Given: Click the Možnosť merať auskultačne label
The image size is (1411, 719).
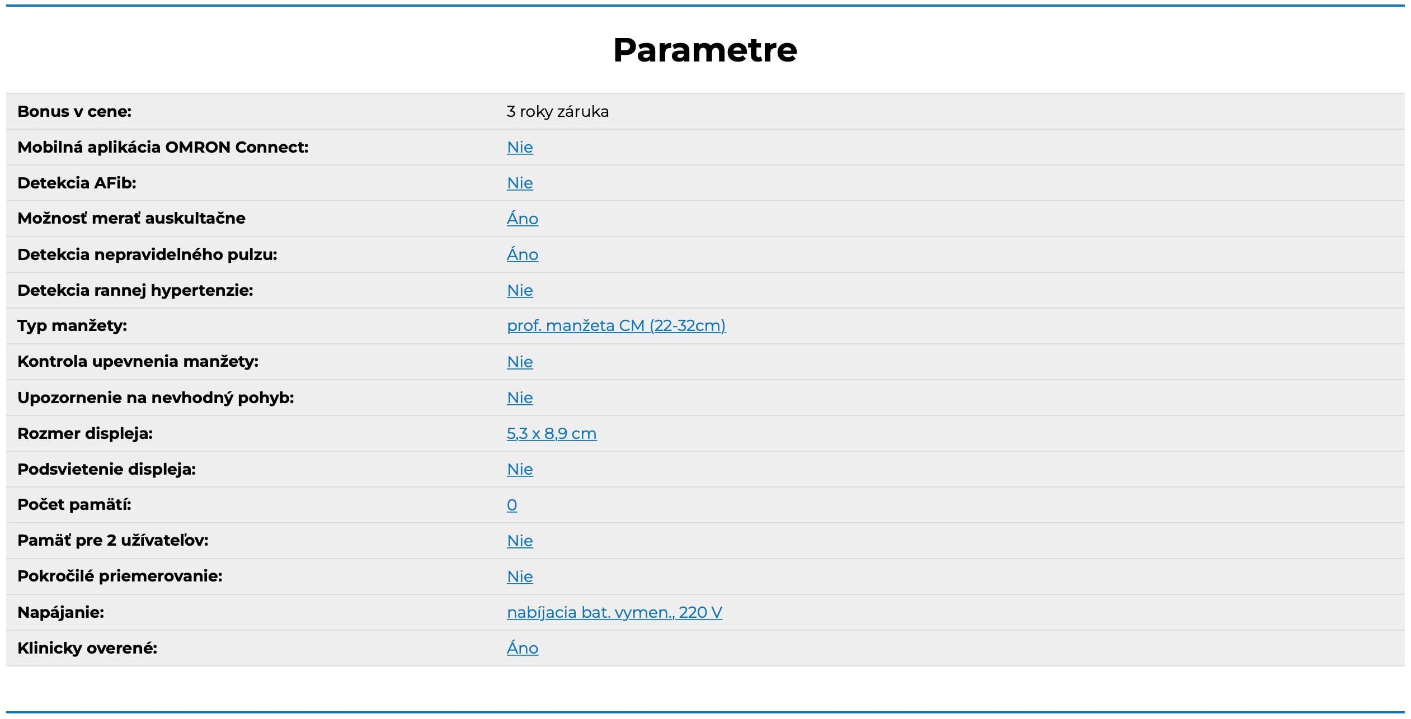Looking at the screenshot, I should point(131,218).
